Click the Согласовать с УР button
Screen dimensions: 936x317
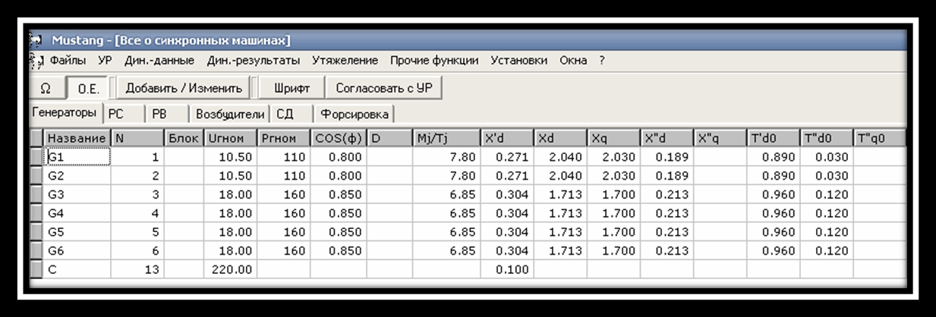point(383,88)
